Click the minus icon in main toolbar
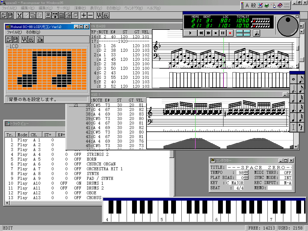This screenshot has height=231, width=308. 90,15
